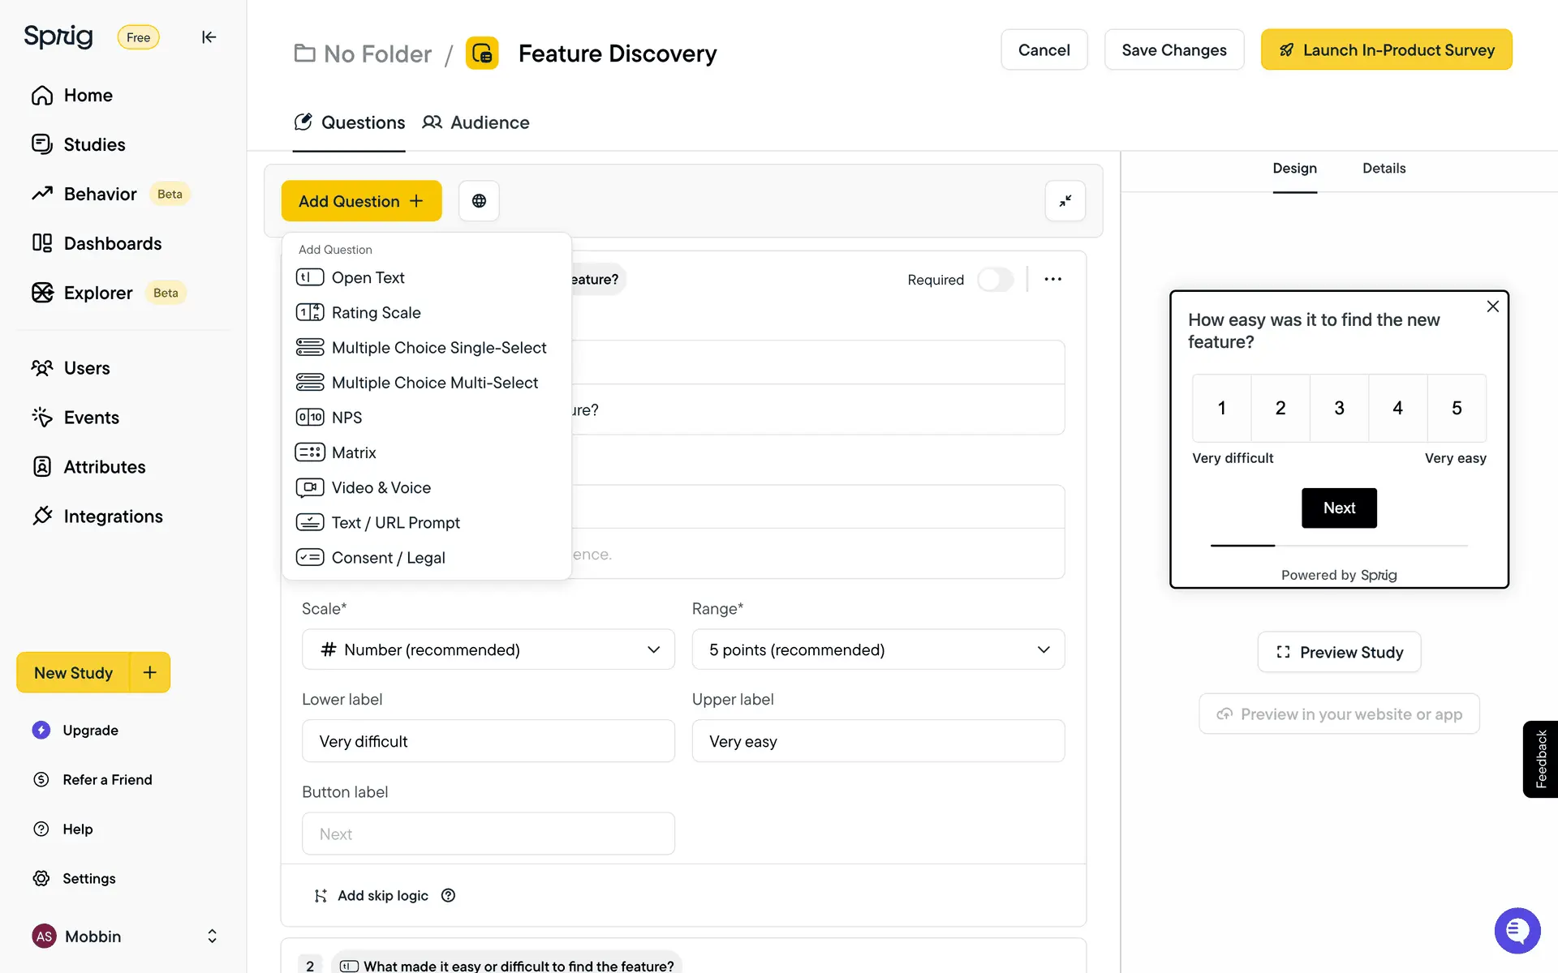This screenshot has width=1558, height=973.
Task: Select rating 5 in survey preview
Action: pyautogui.click(x=1456, y=408)
